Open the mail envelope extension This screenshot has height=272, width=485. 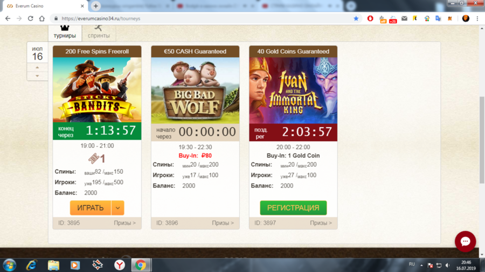[404, 18]
